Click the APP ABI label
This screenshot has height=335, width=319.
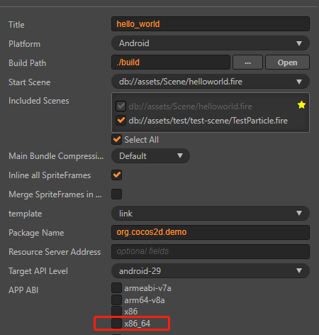(x=23, y=290)
